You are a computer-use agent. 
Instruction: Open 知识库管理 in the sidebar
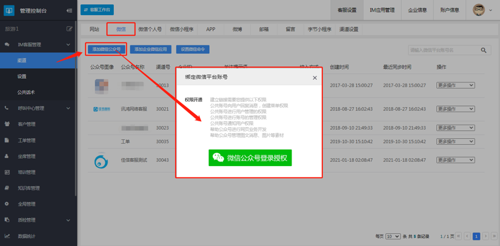(28, 188)
